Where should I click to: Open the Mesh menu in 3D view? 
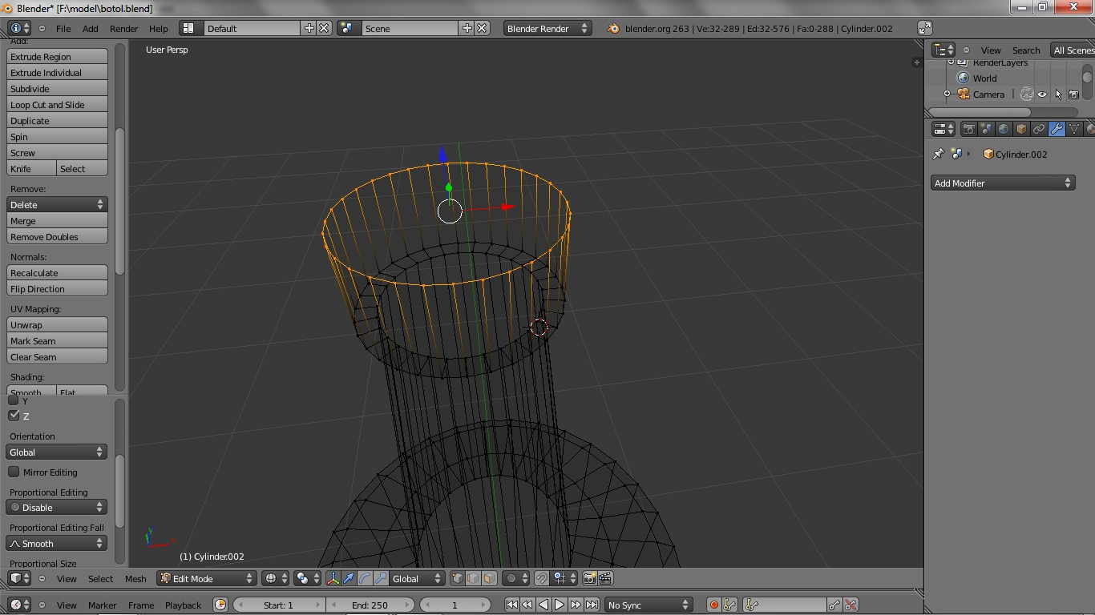(135, 578)
